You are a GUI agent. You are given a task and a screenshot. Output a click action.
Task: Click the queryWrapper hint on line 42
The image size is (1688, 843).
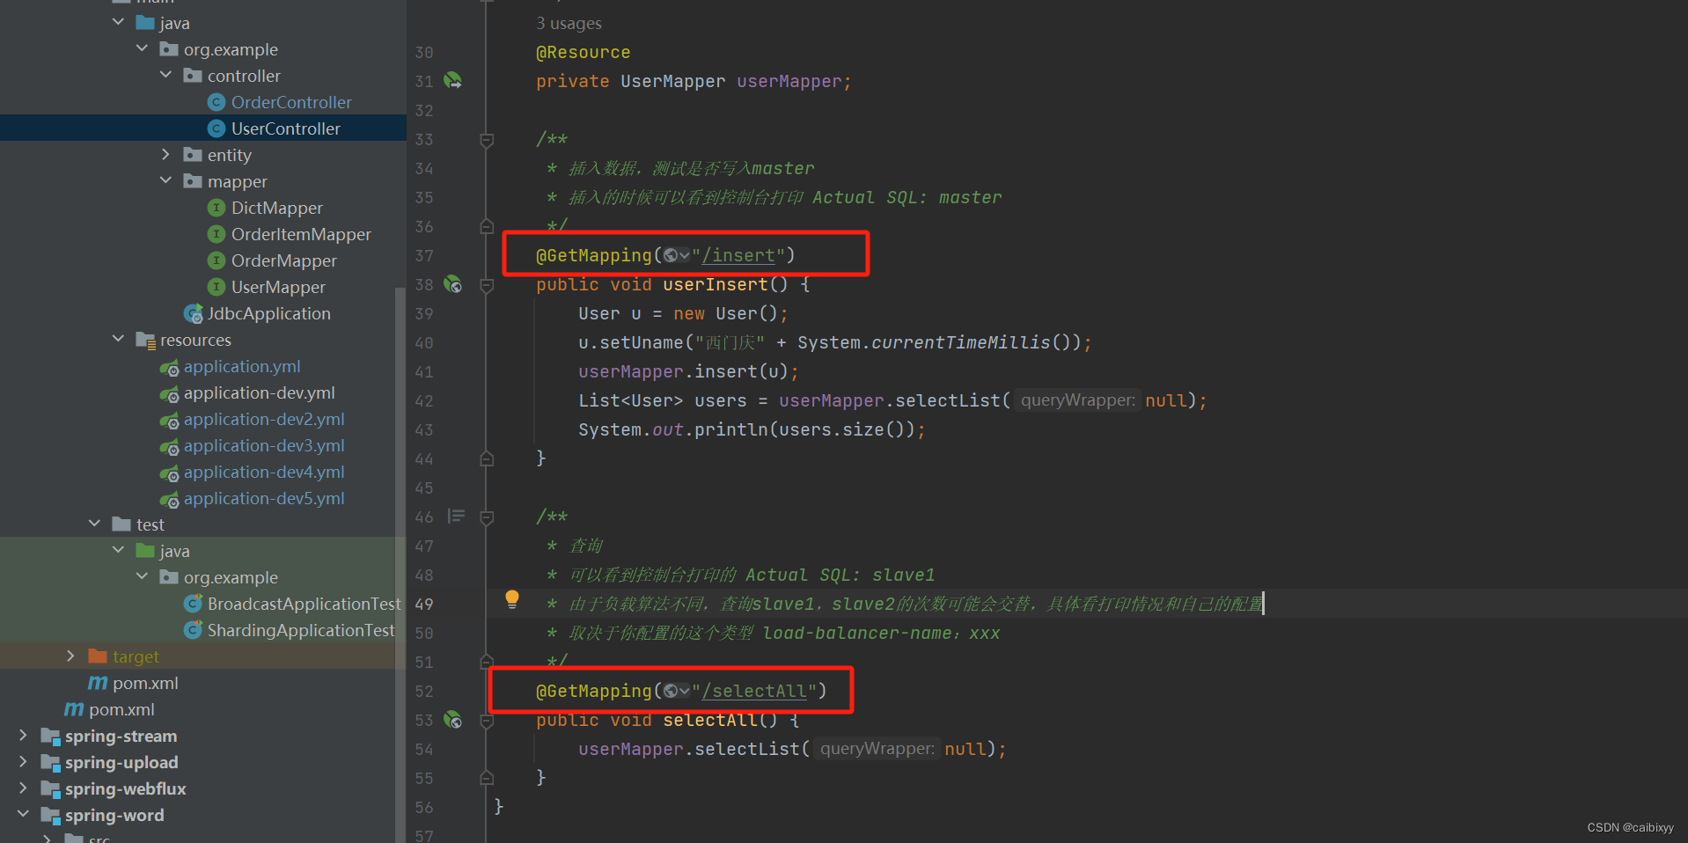tap(1077, 400)
